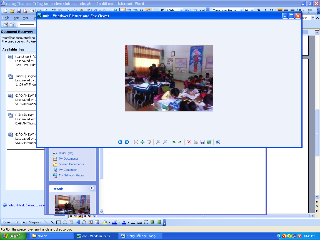Open the Edit menu in Word
The image size is (320, 240).
point(16,18)
